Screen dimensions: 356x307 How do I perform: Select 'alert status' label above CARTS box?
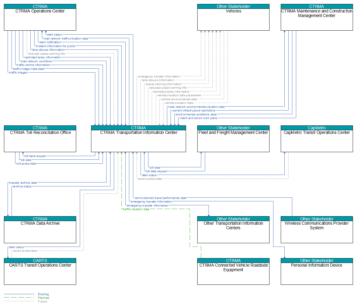(x=16, y=247)
